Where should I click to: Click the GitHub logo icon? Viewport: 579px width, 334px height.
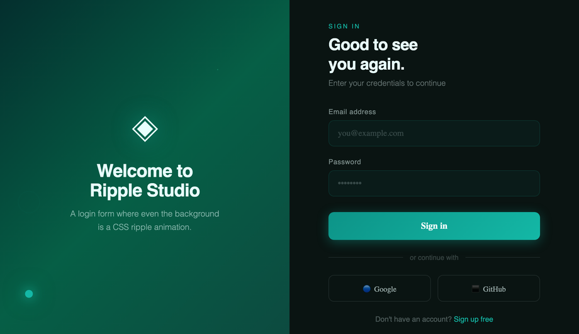click(x=476, y=289)
